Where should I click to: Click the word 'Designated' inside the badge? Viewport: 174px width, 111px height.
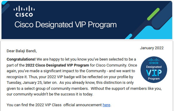(x=154, y=67)
